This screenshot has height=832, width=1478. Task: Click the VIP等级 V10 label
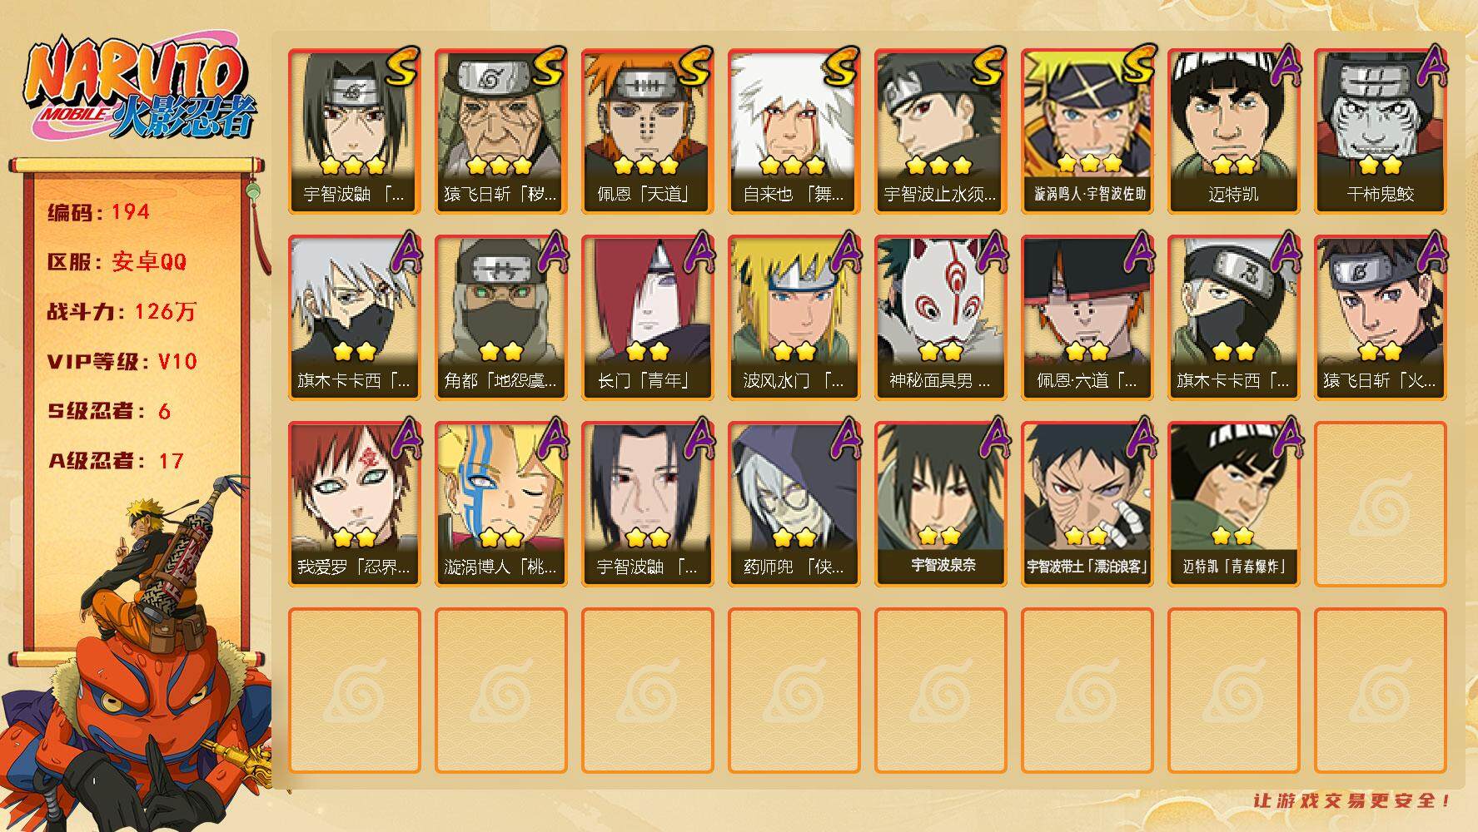[x=122, y=361]
